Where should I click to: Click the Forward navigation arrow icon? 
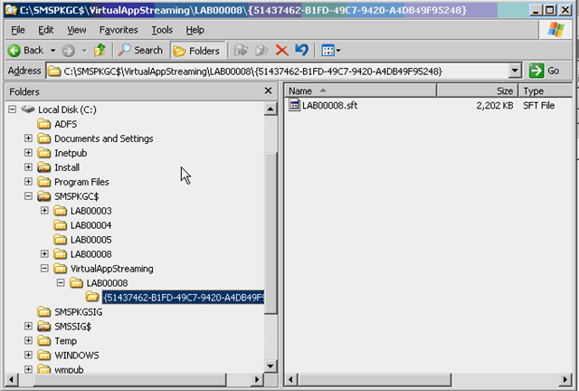69,51
